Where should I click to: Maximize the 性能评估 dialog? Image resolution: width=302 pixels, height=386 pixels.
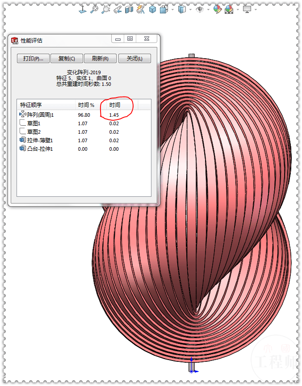pos(130,38)
